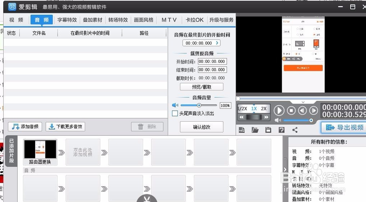Screen dimensions: 366x202
Task: Adjust the 音频音量 slider handle
Action: click(x=199, y=105)
